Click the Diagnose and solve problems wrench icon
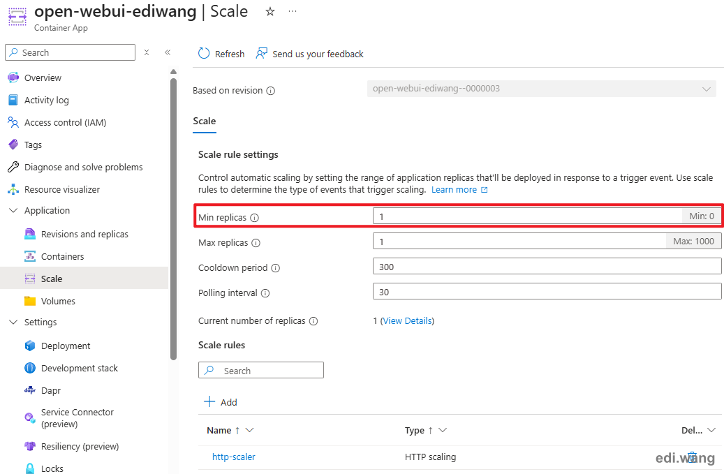Image resolution: width=724 pixels, height=474 pixels. [13, 167]
